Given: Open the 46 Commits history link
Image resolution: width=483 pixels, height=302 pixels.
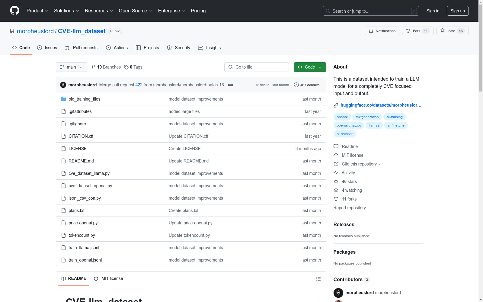Looking at the screenshot, I should pyautogui.click(x=307, y=85).
